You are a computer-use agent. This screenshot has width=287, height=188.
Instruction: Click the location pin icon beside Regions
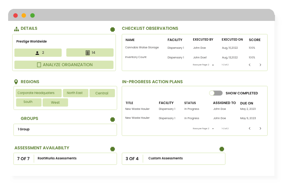[x=16, y=82]
